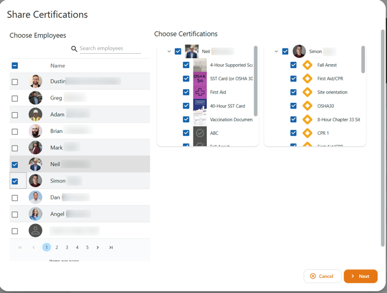Click Neil's photo in the certifications panel
This screenshot has width=387, height=293.
pos(192,51)
